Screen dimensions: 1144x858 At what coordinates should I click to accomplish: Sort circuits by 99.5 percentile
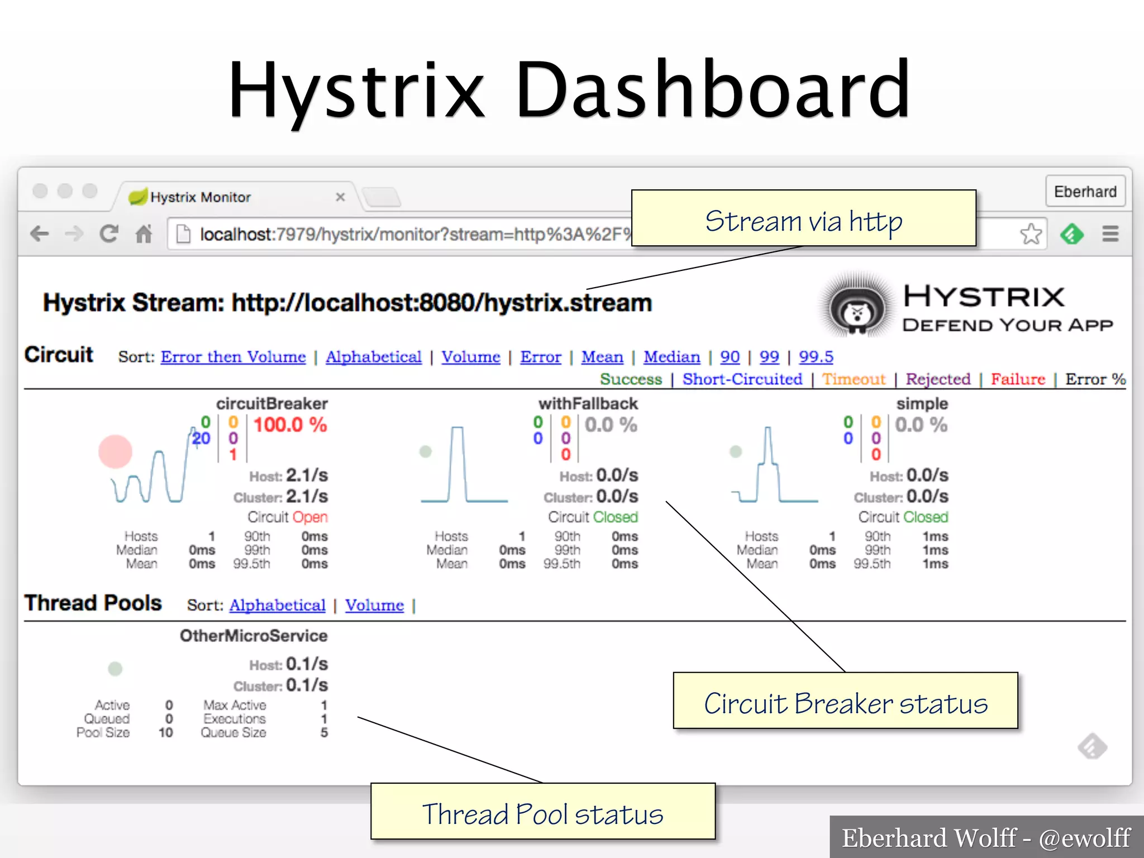[816, 357]
